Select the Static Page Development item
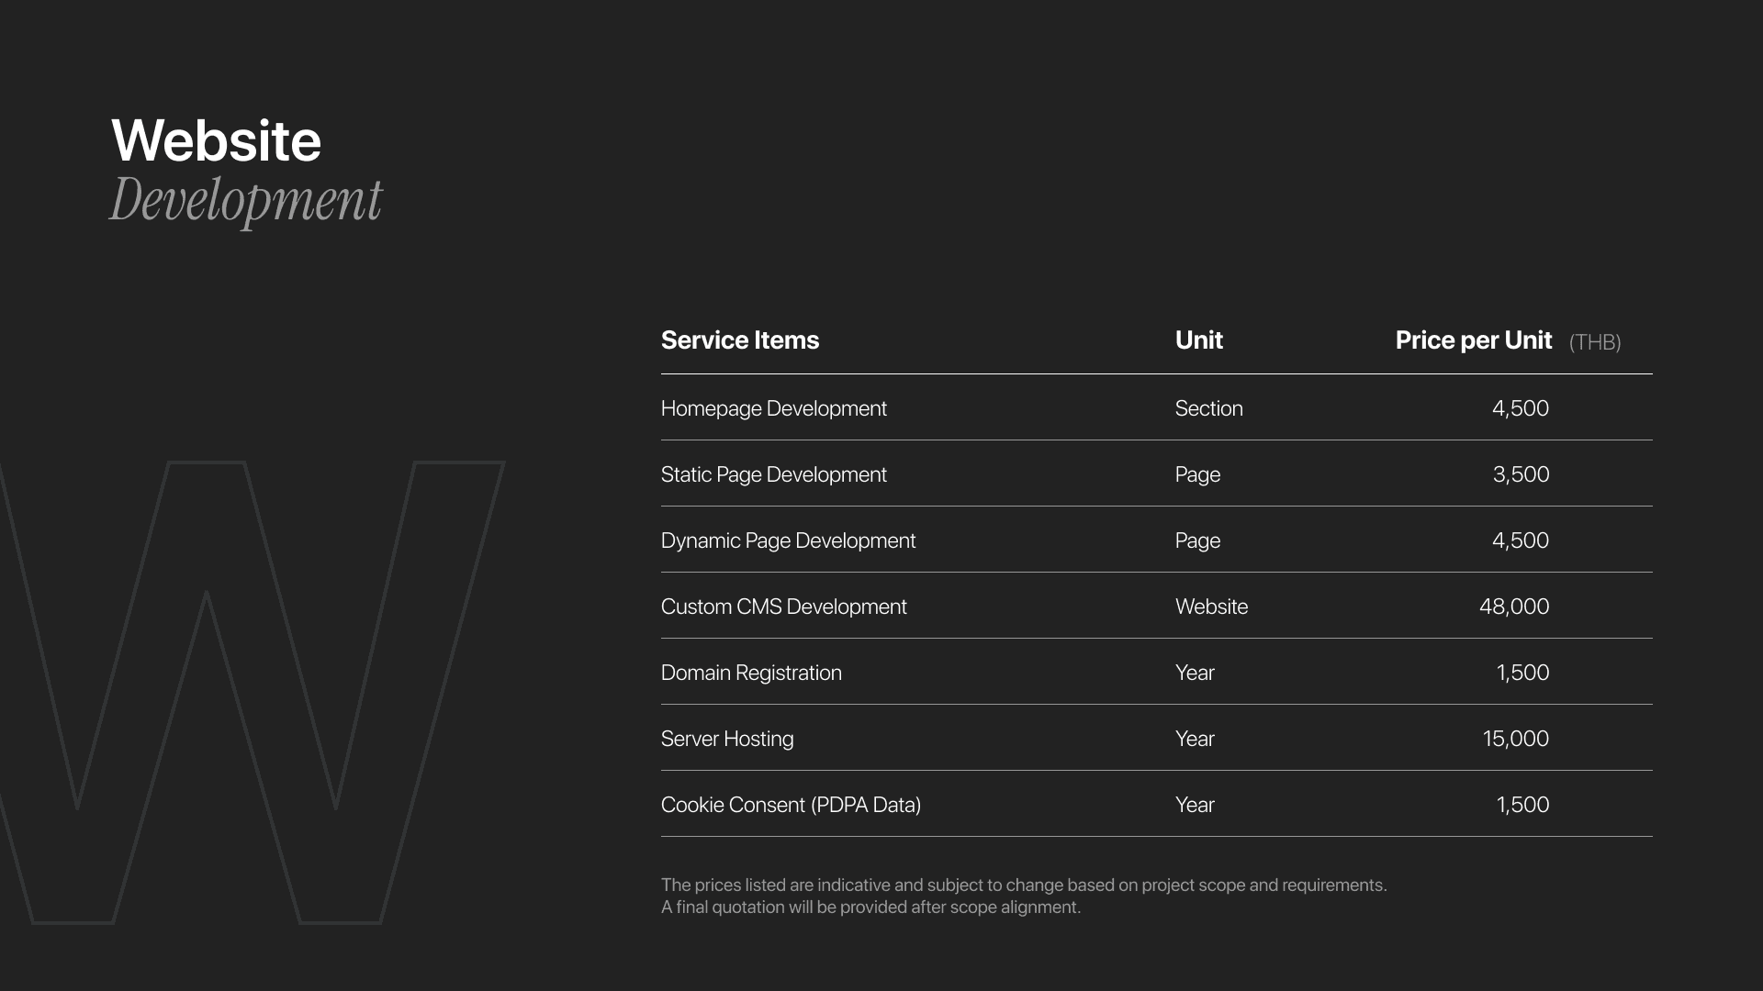 [773, 474]
